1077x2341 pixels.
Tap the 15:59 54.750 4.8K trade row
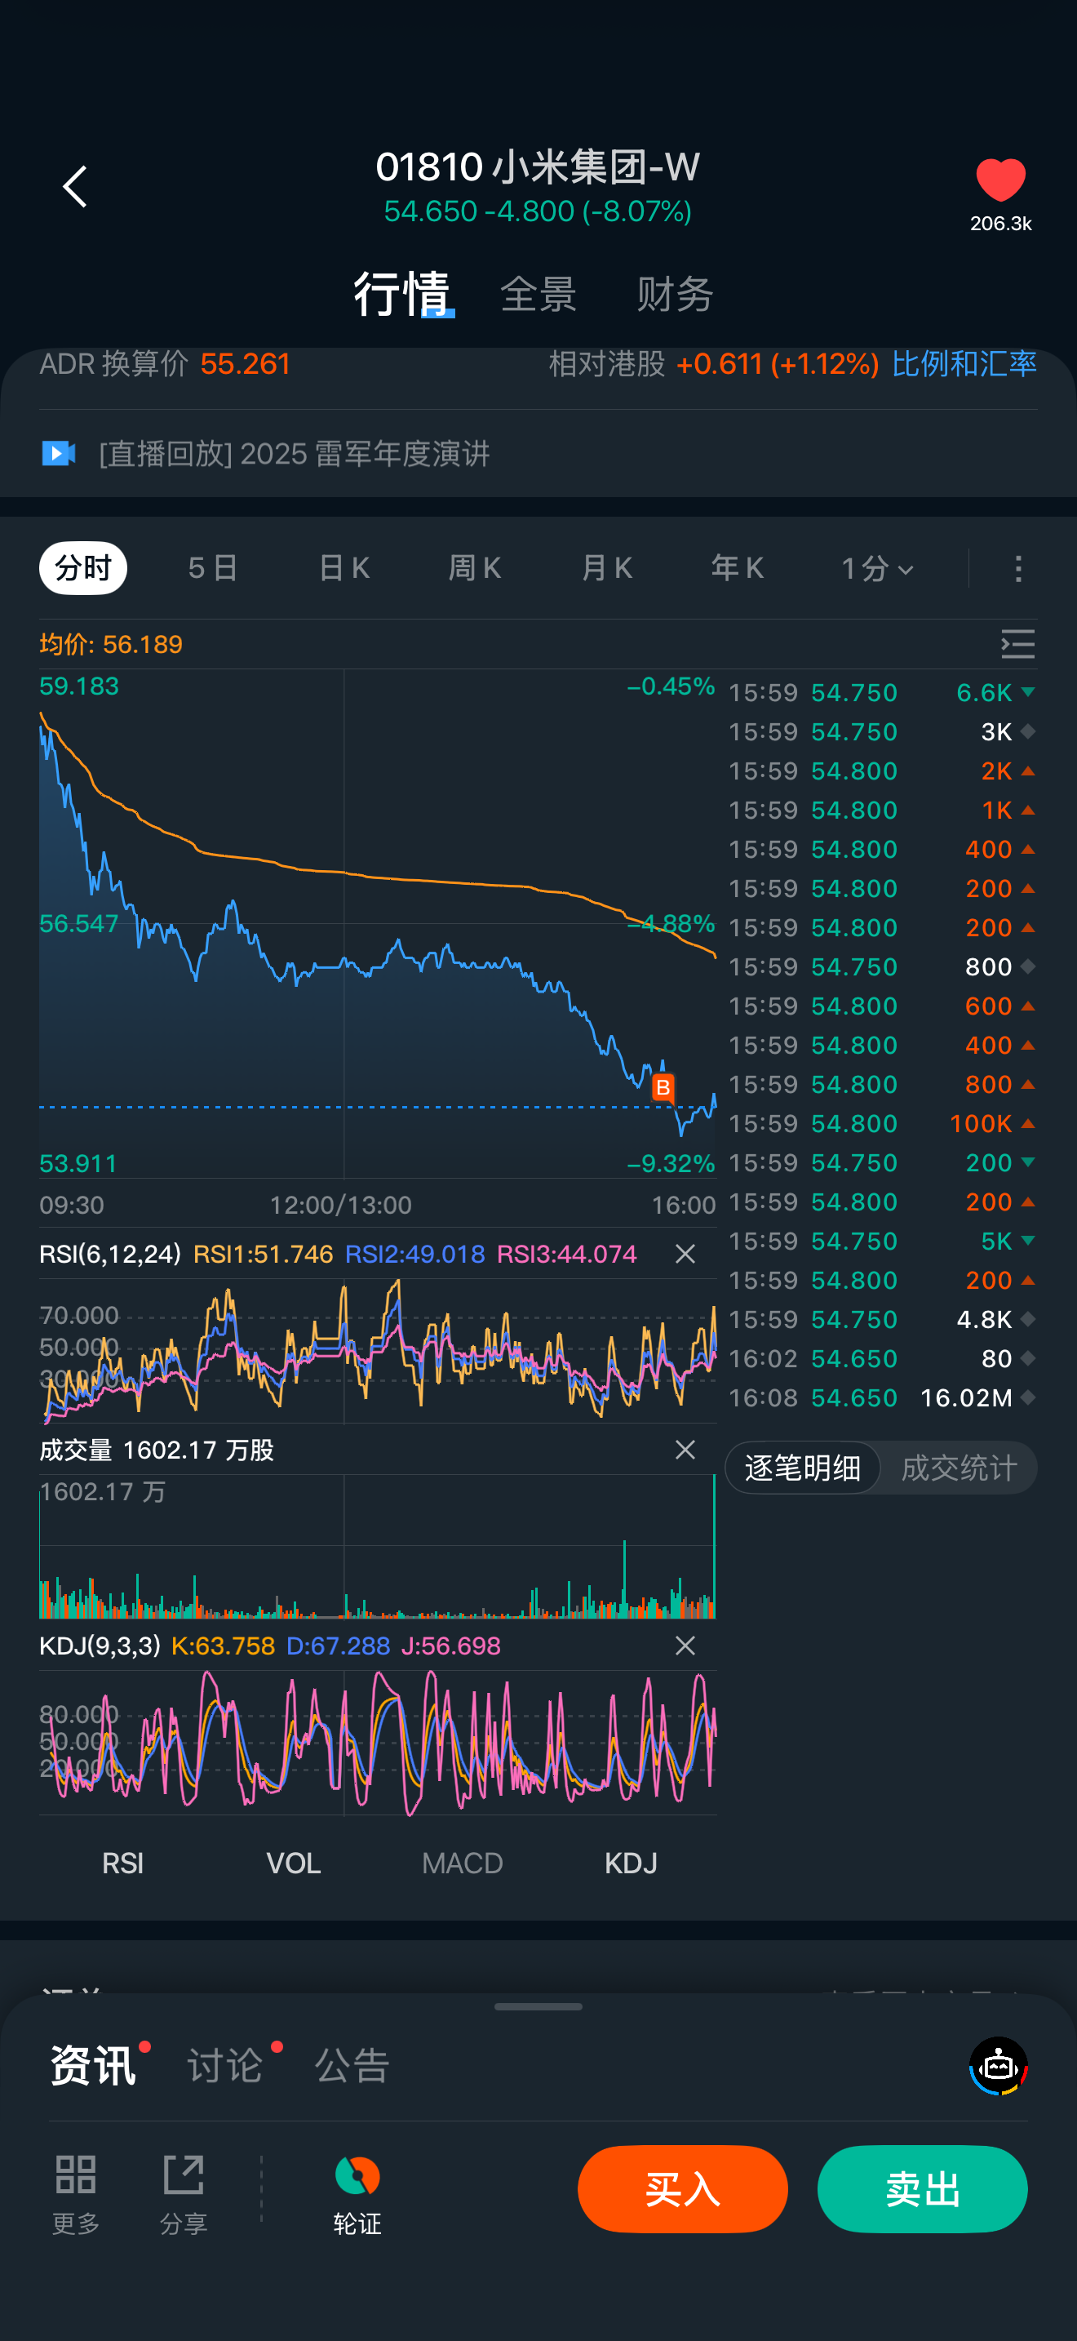click(882, 1320)
